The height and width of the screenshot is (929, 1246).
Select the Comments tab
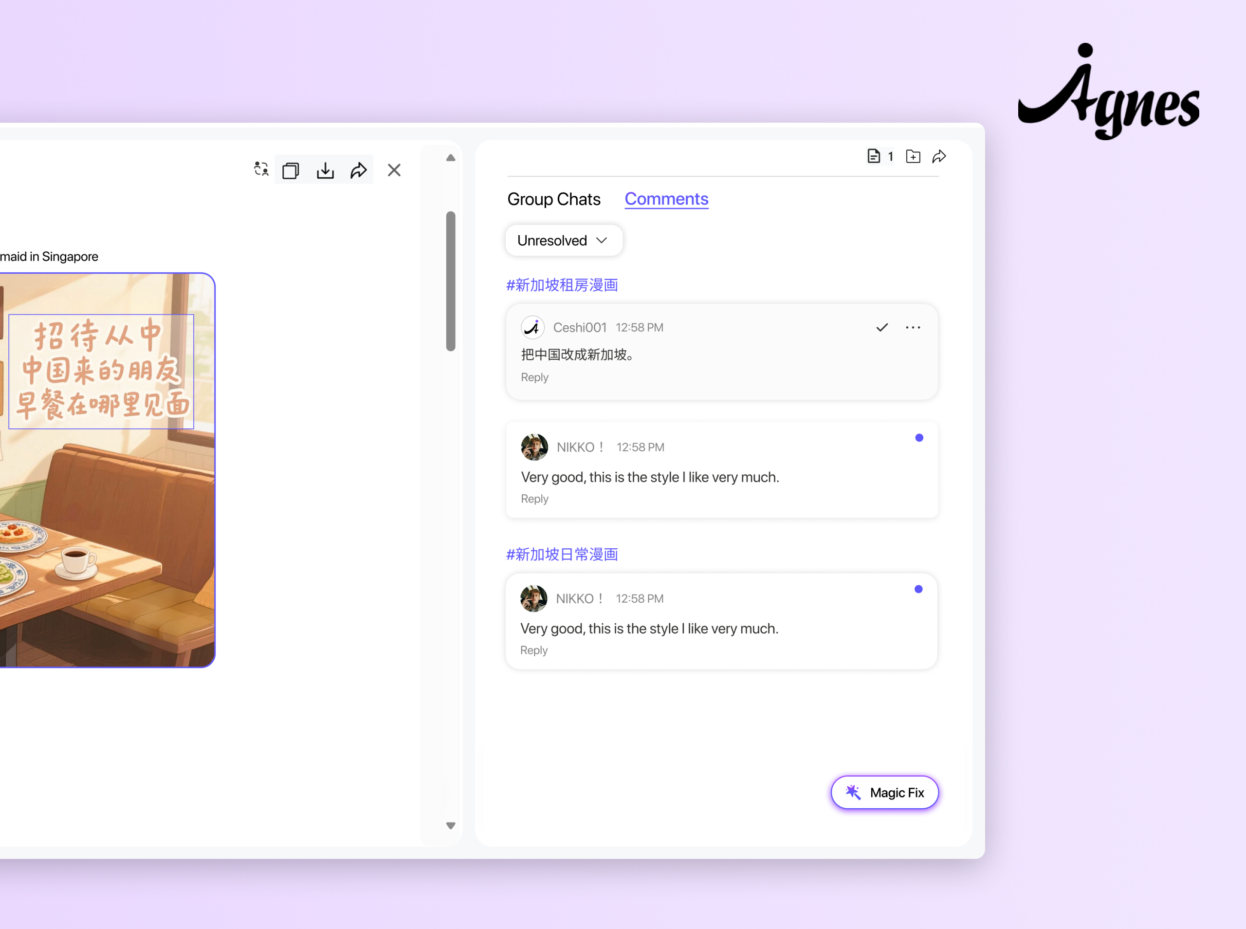(x=666, y=199)
